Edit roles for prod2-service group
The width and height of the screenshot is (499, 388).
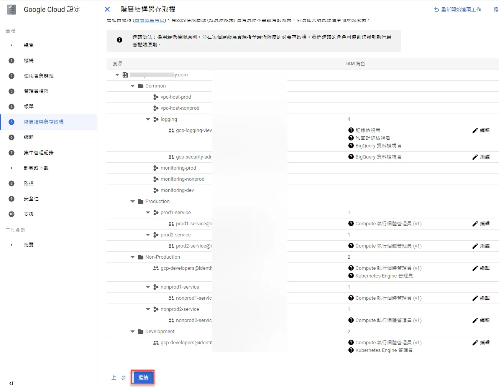481,246
